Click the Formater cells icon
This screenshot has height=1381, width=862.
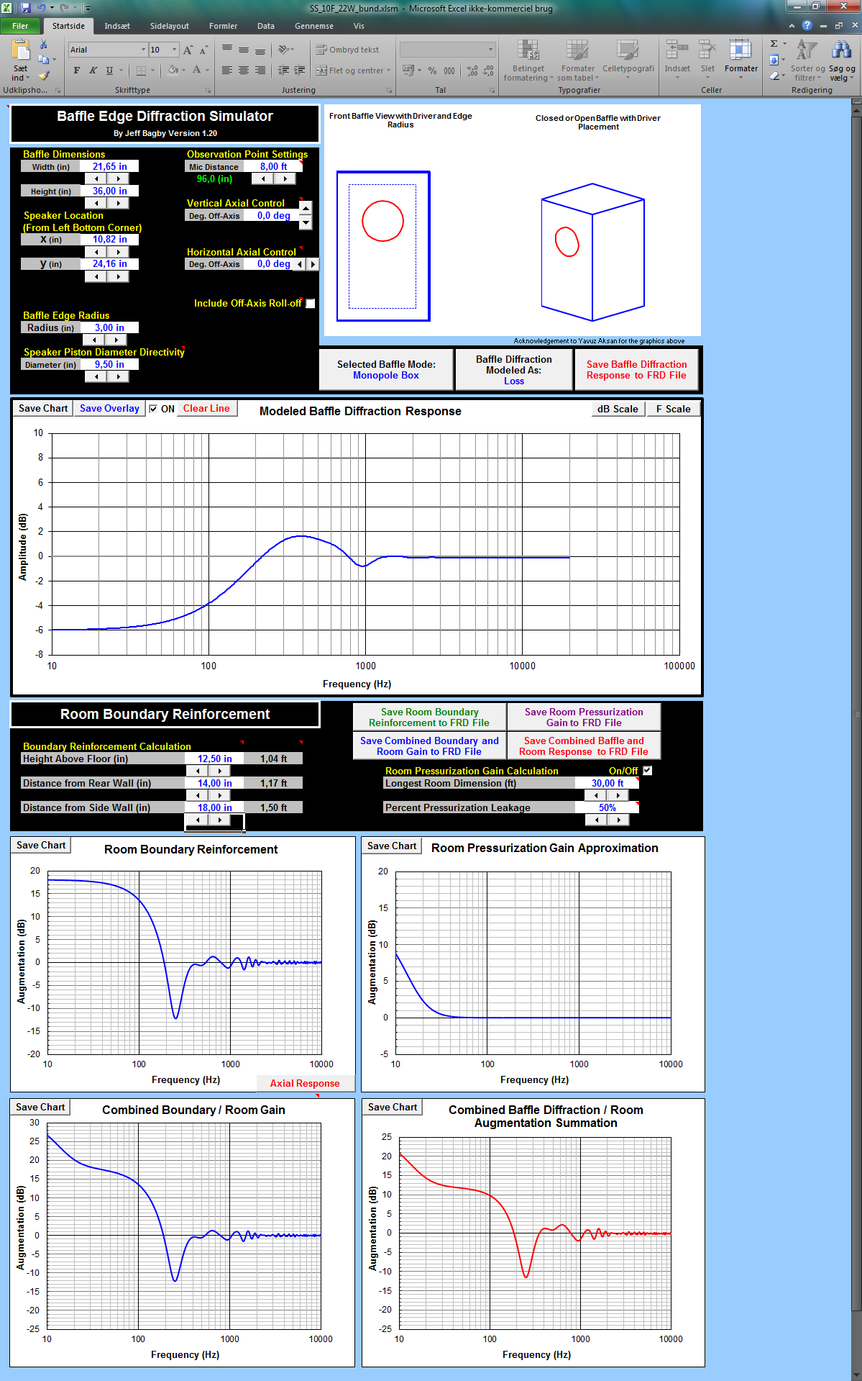tap(741, 50)
